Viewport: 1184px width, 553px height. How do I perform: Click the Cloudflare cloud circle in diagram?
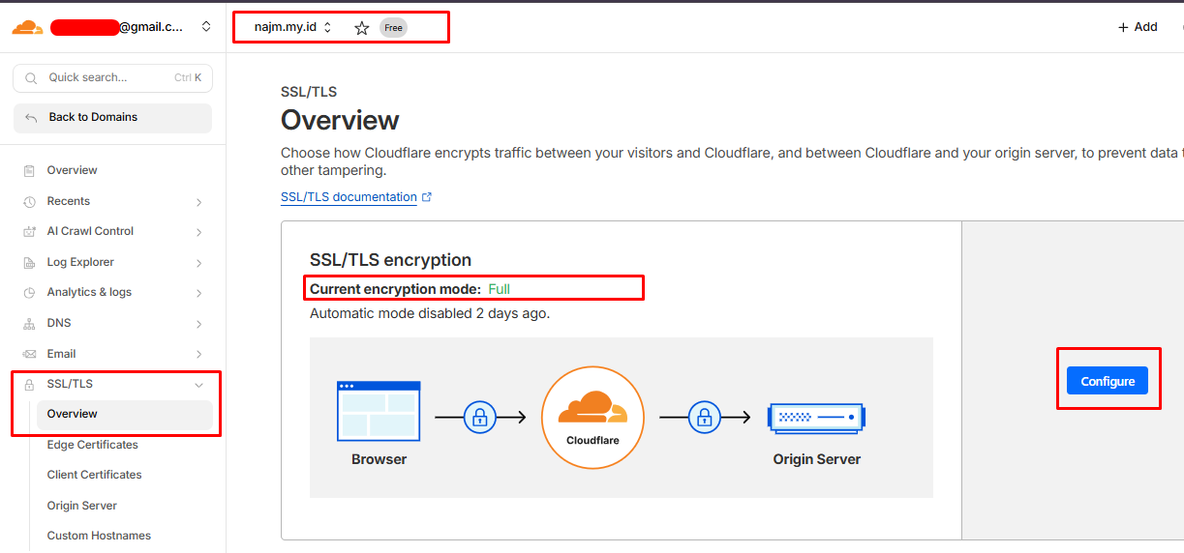coord(592,417)
